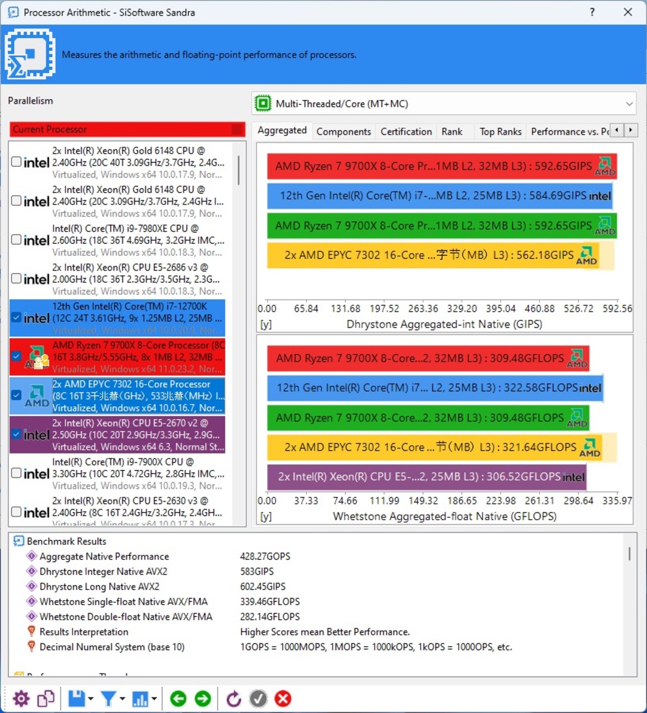Open the Multi-Threaded/Core parallelism dropdown
Screen dimensions: 647x713
pos(444,104)
